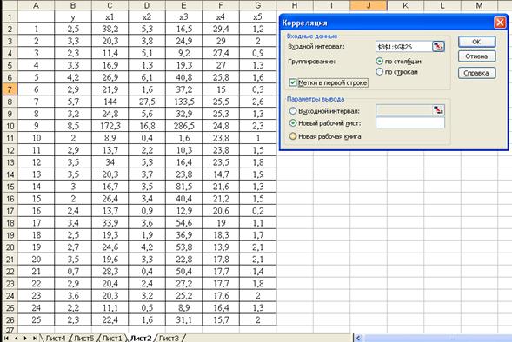Go to the previous sheet tab arrow
The width and height of the screenshot is (512, 342).
[x=16, y=338]
